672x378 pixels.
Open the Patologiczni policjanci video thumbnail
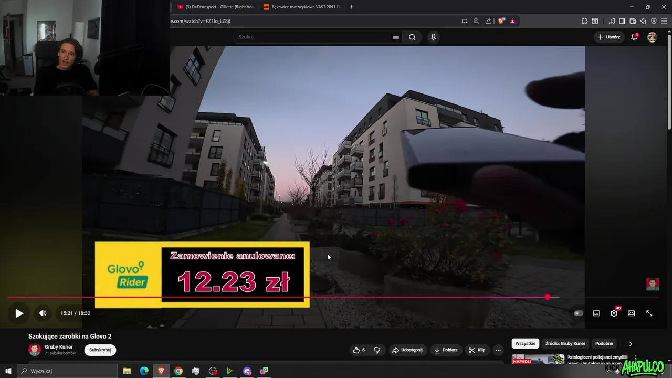tap(538, 360)
